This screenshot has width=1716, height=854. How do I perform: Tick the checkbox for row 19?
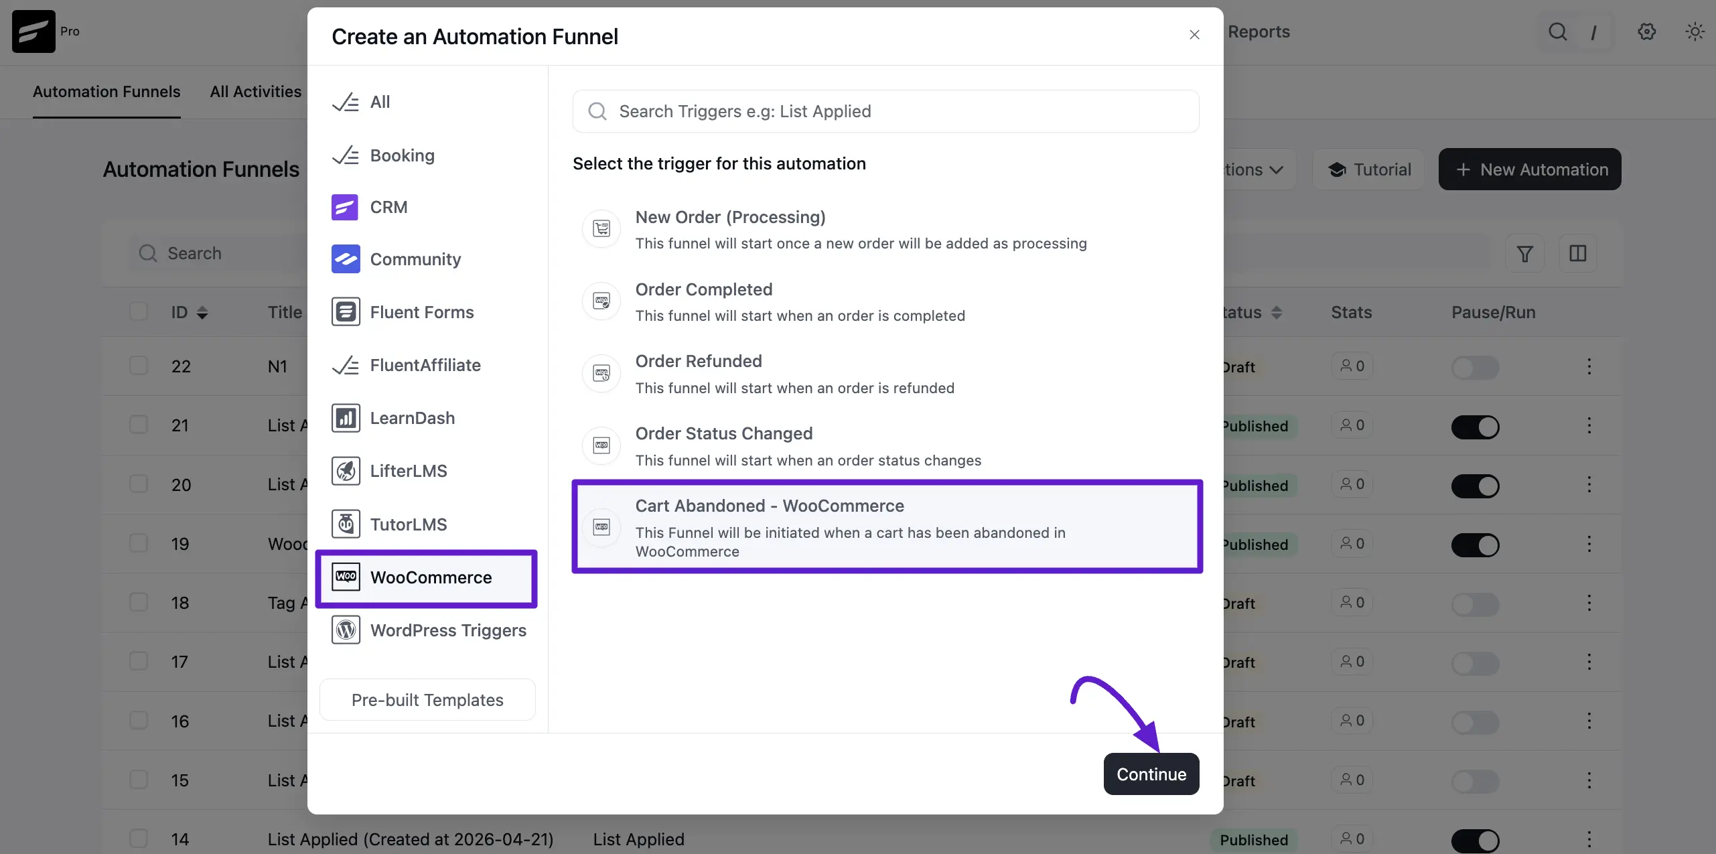139,543
